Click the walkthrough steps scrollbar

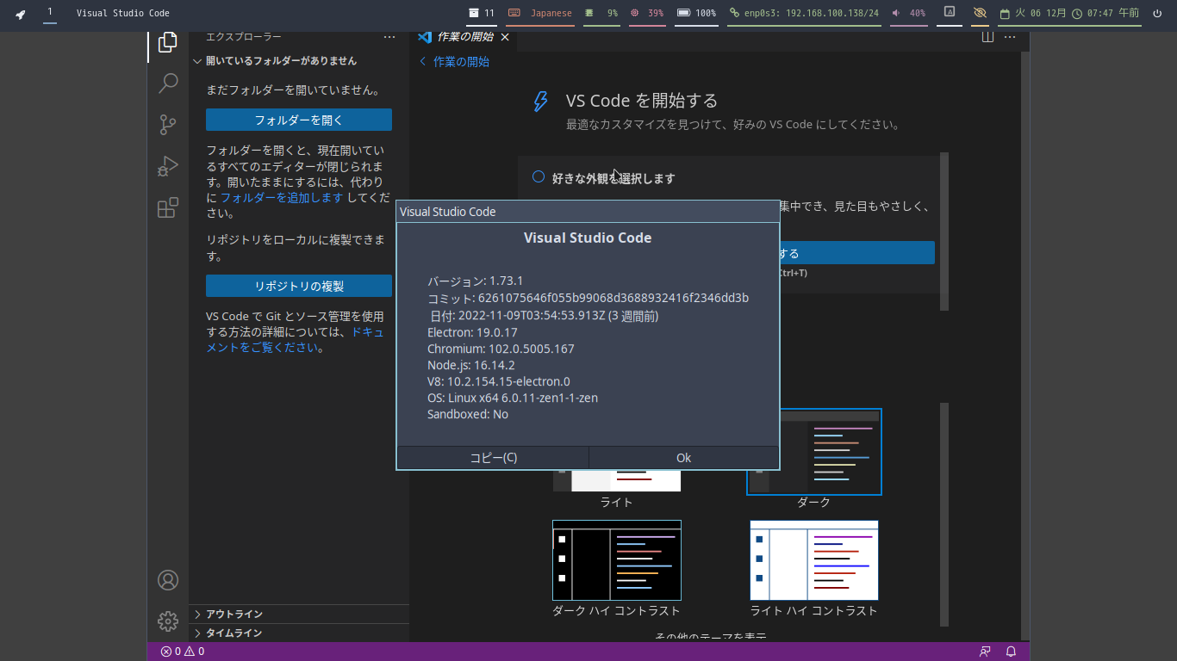pos(944,232)
